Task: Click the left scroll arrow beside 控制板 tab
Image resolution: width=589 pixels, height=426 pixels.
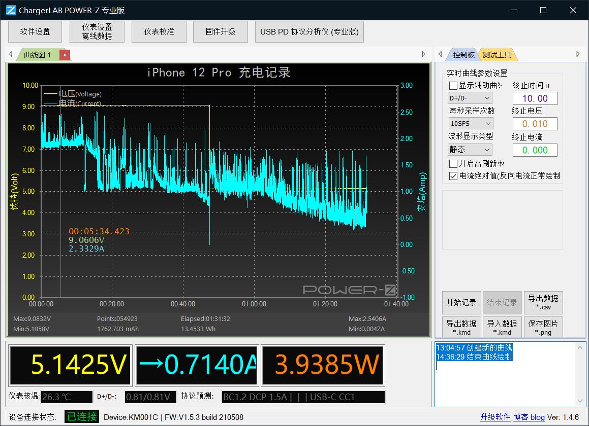Action: tap(438, 54)
